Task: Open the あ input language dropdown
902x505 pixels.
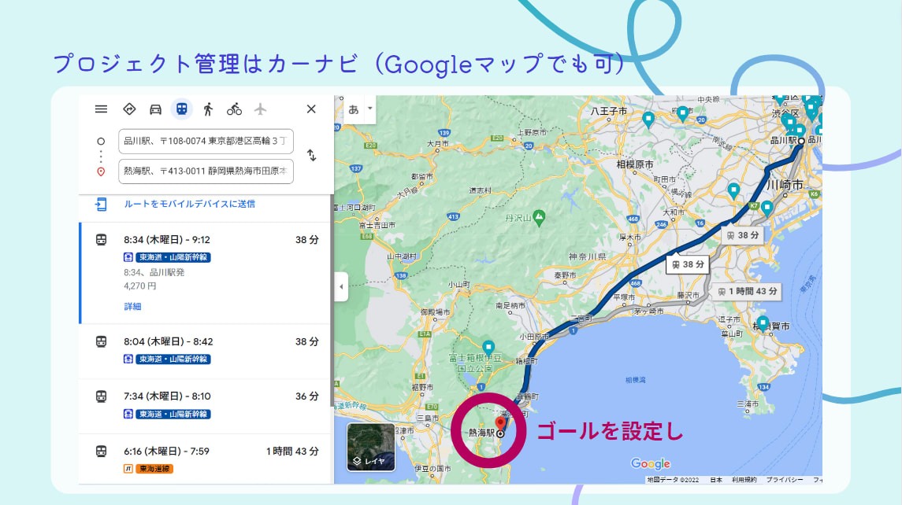Action: click(x=361, y=109)
